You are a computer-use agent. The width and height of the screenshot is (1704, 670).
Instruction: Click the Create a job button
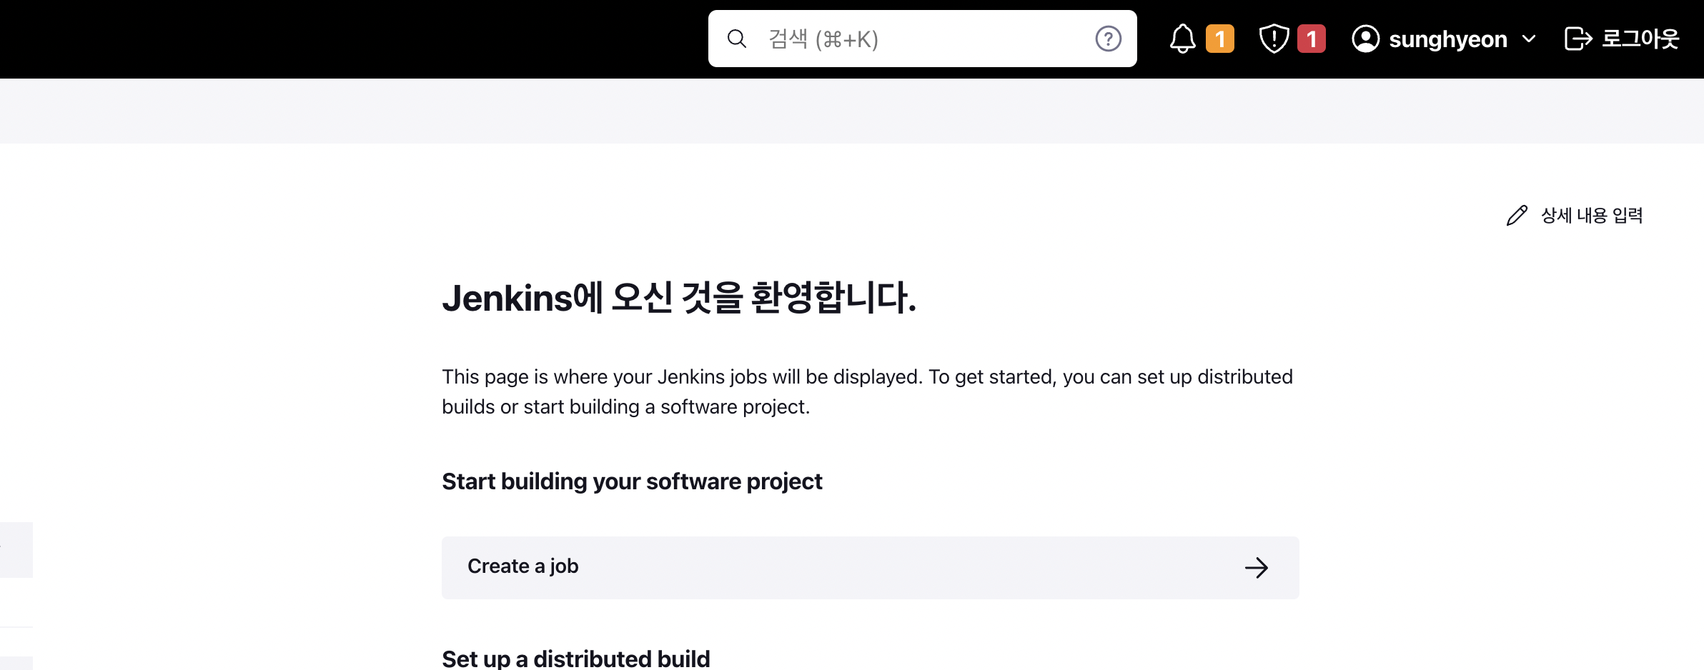[x=870, y=567]
